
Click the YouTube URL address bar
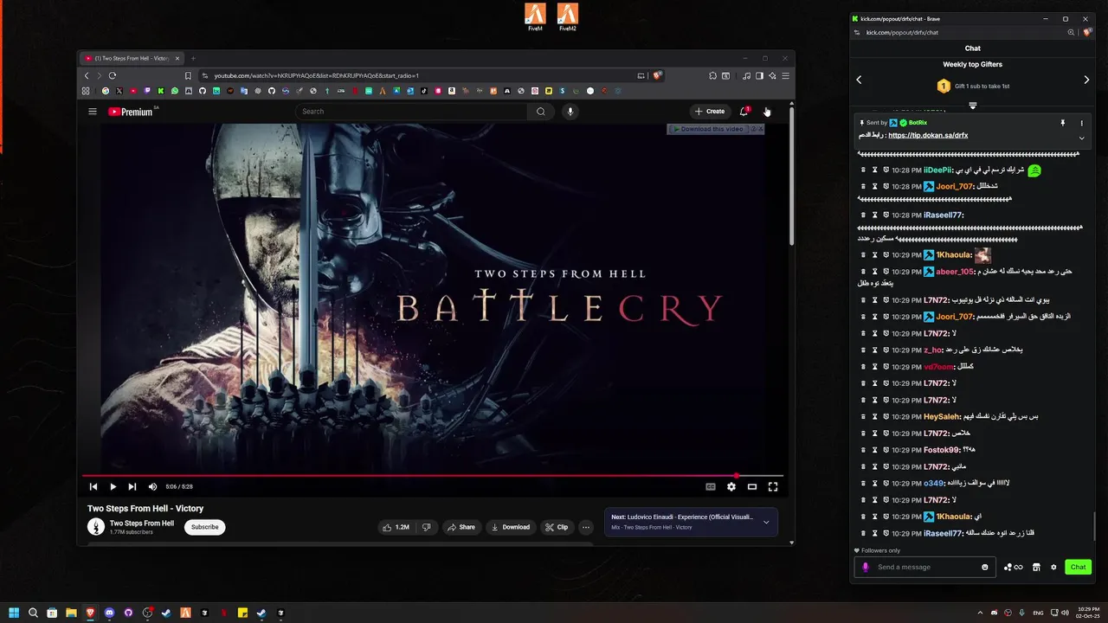(415, 76)
